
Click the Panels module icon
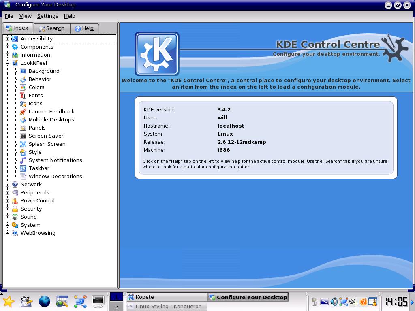pyautogui.click(x=23, y=128)
